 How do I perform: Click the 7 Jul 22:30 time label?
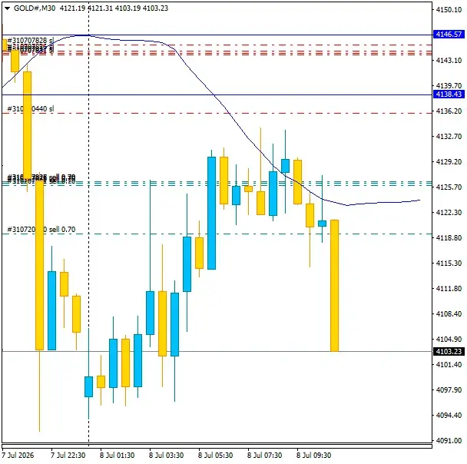click(68, 456)
